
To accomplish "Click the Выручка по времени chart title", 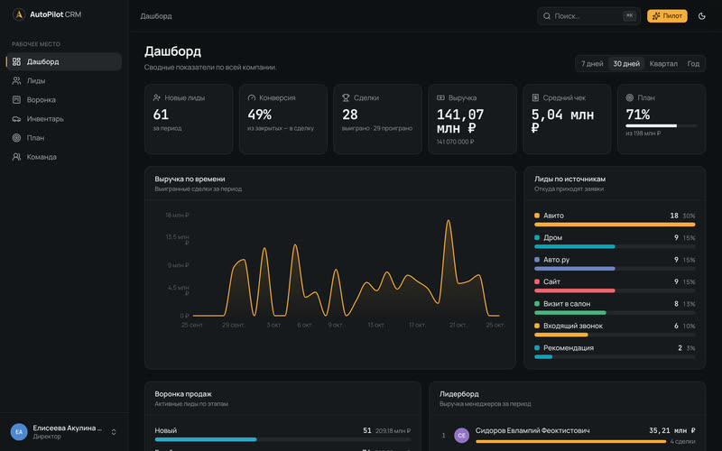I will [x=190, y=179].
